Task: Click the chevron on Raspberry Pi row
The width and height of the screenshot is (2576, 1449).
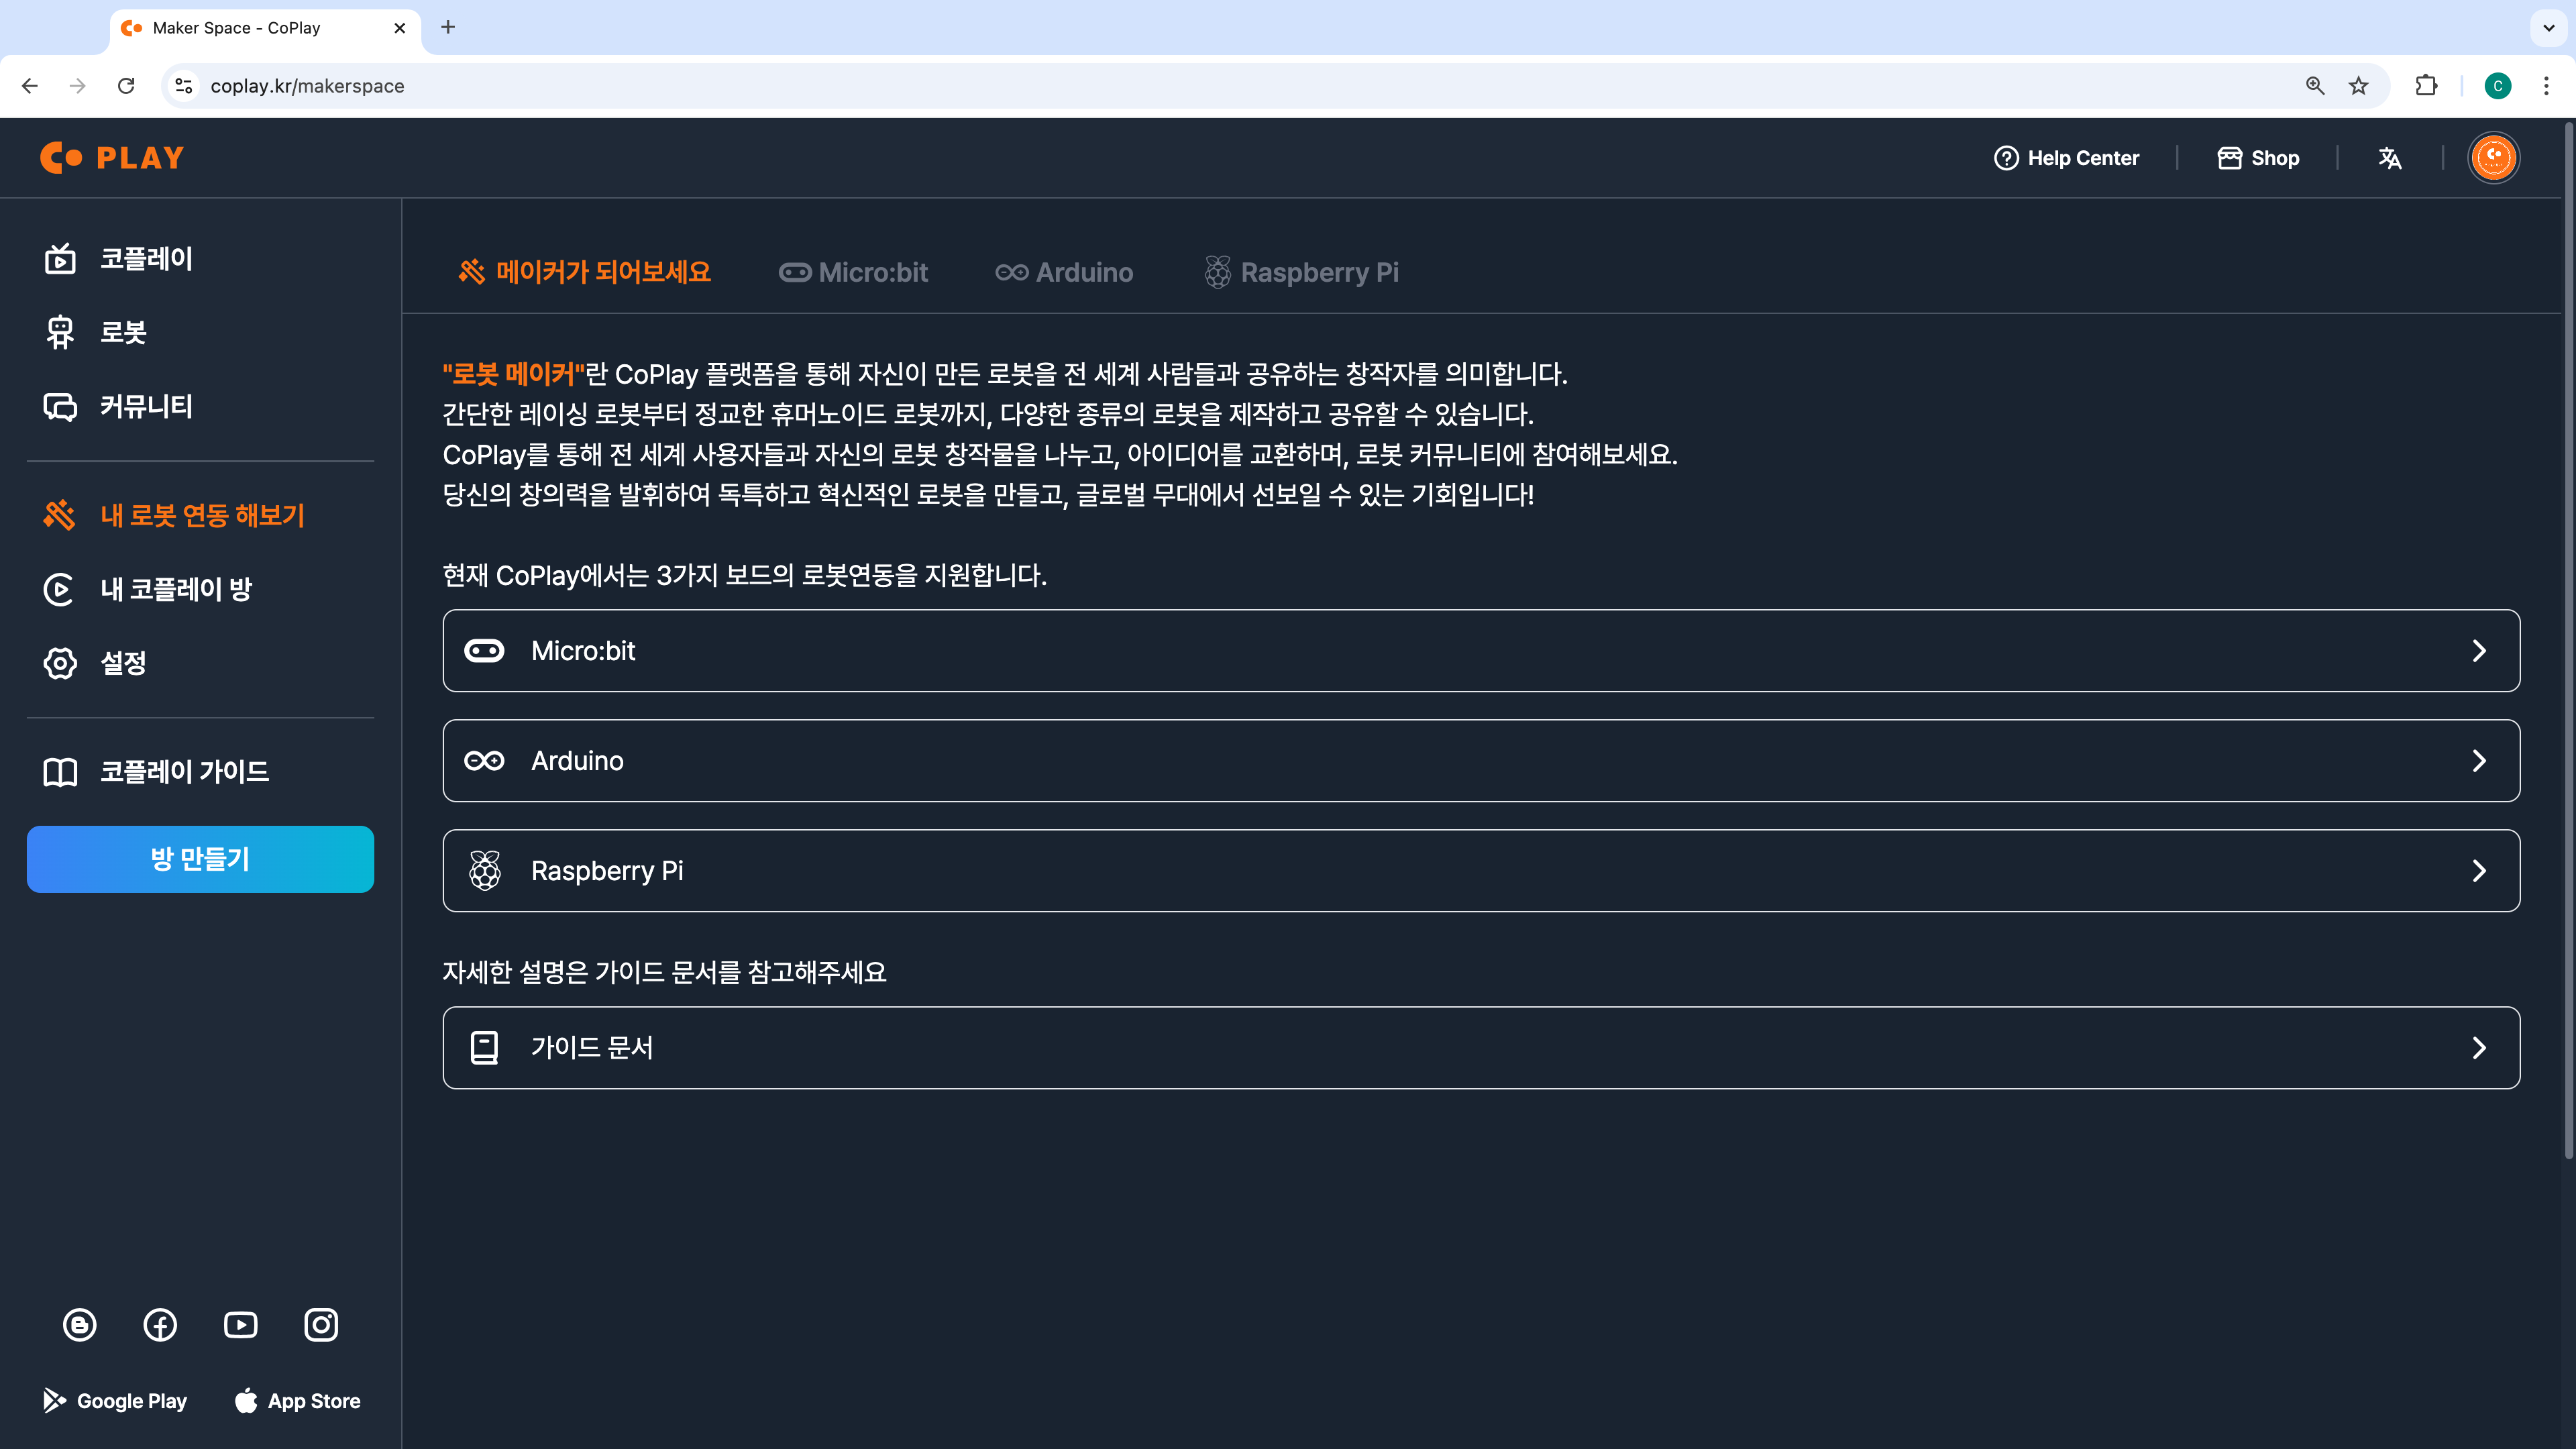Action: tap(2479, 871)
